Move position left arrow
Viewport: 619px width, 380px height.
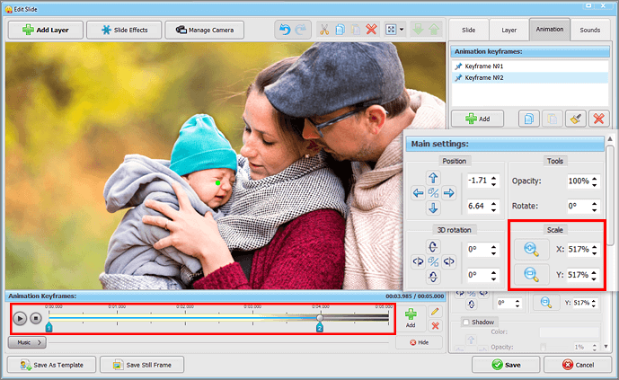pos(418,193)
